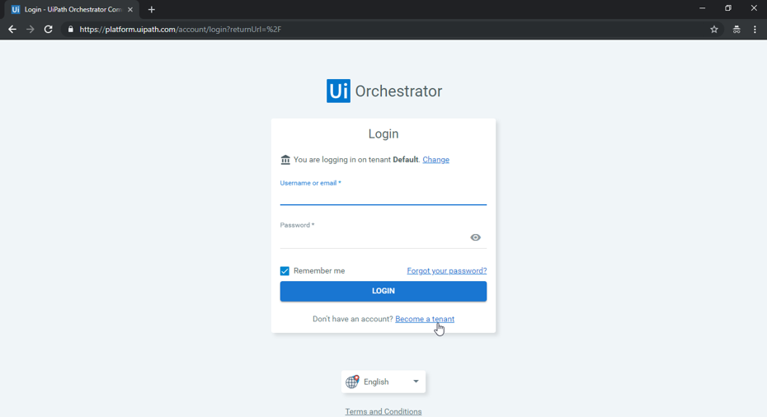Click the Remember me label text
Screen dimensions: 767x417
click(x=319, y=271)
